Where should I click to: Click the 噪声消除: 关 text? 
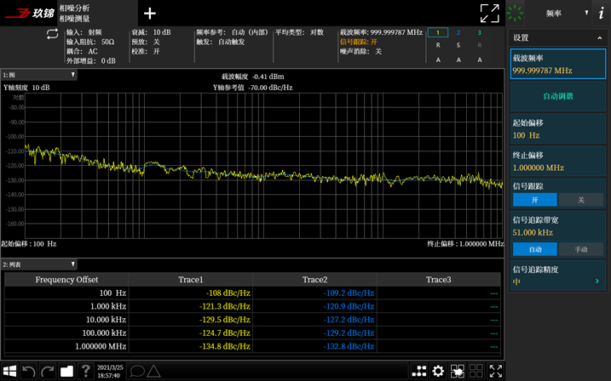click(x=360, y=51)
